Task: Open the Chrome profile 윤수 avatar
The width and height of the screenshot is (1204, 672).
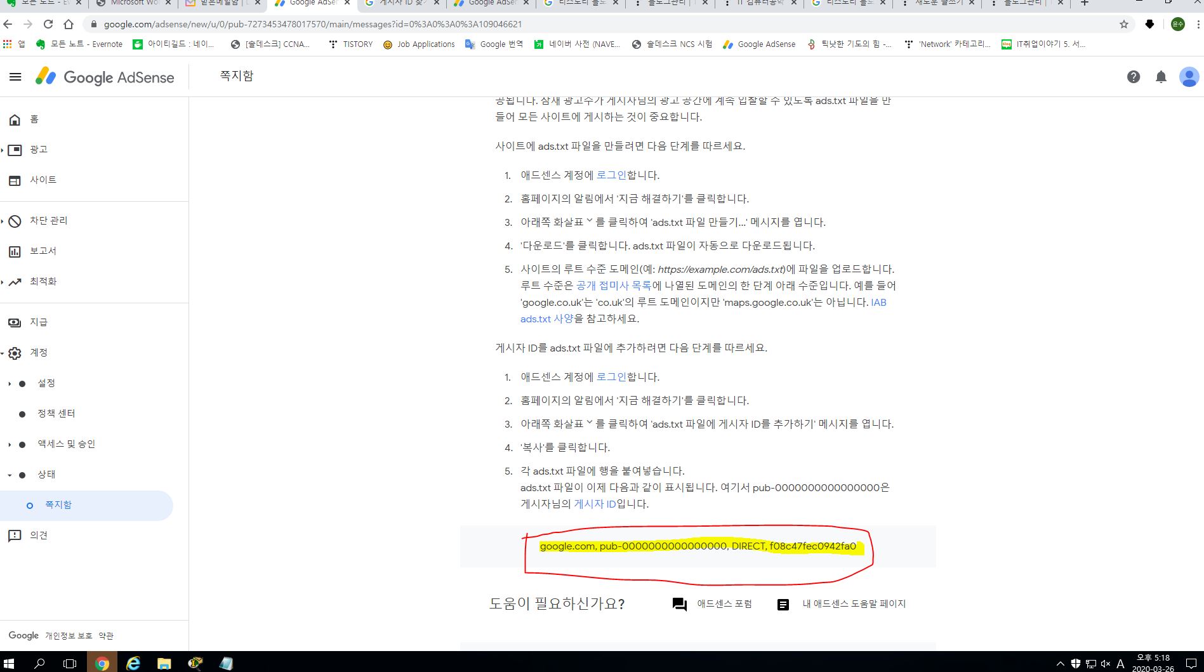Action: 1178,24
